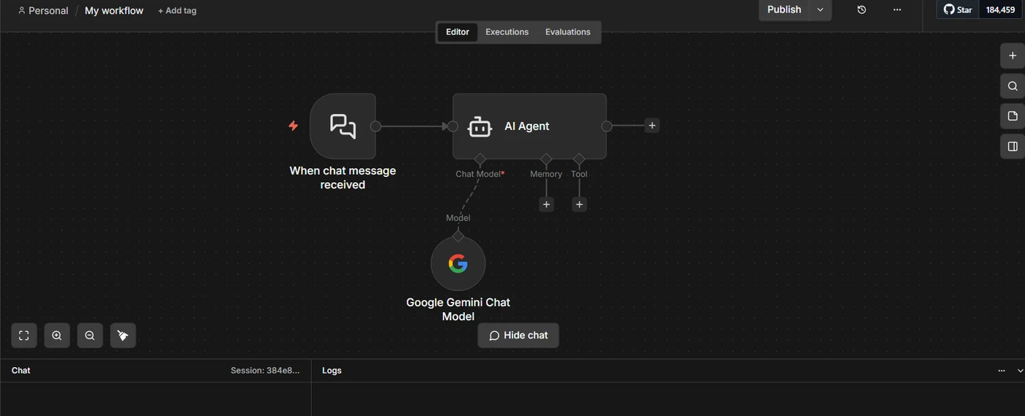The width and height of the screenshot is (1025, 416).
Task: Click the Tool diamond connector
Action: (579, 159)
